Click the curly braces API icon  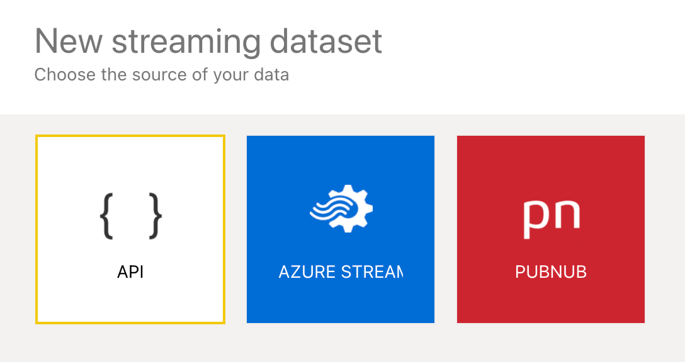pyautogui.click(x=130, y=216)
